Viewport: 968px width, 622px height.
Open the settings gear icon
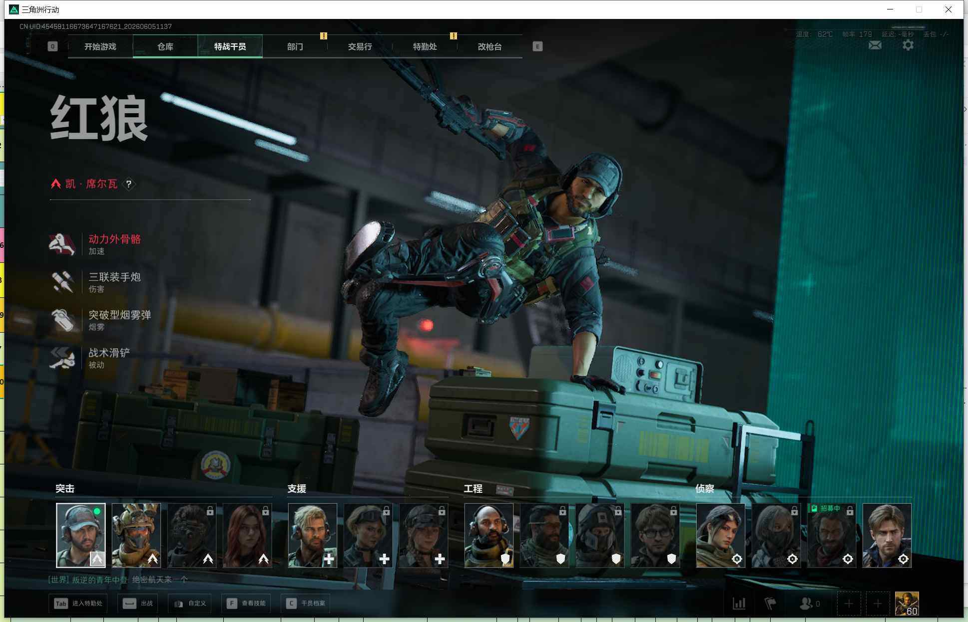[x=908, y=45]
